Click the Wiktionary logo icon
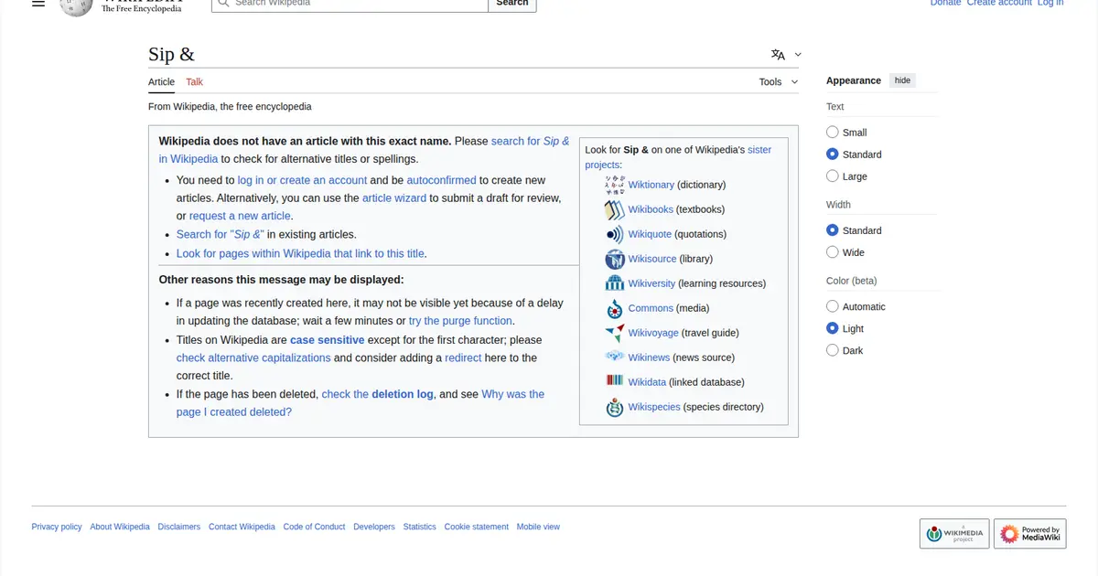 [614, 186]
